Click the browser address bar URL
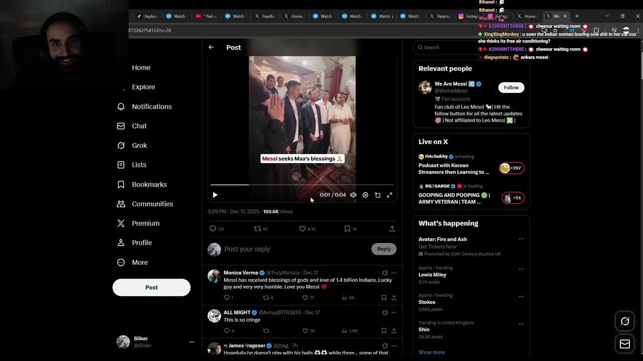643x361 pixels. (x=150, y=31)
